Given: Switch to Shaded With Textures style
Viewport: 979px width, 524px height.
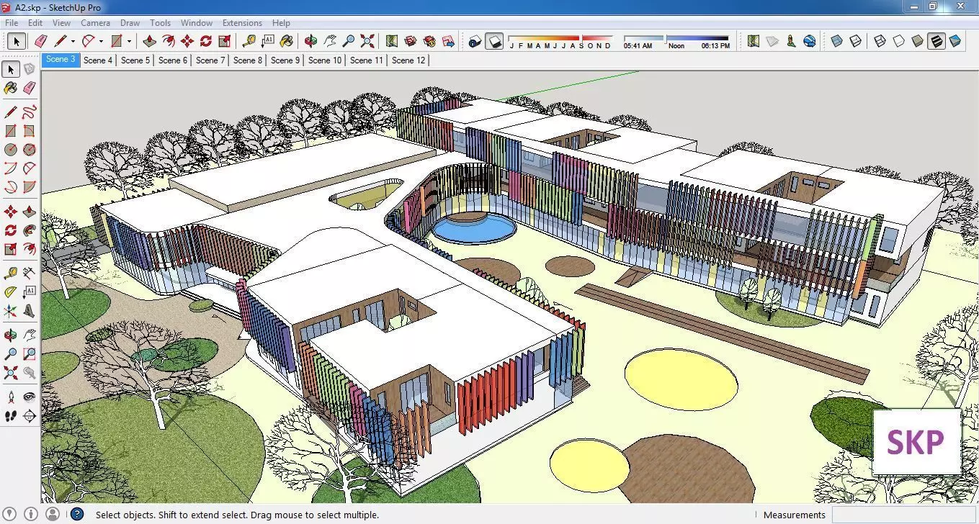Looking at the screenshot, I should pyautogui.click(x=936, y=41).
